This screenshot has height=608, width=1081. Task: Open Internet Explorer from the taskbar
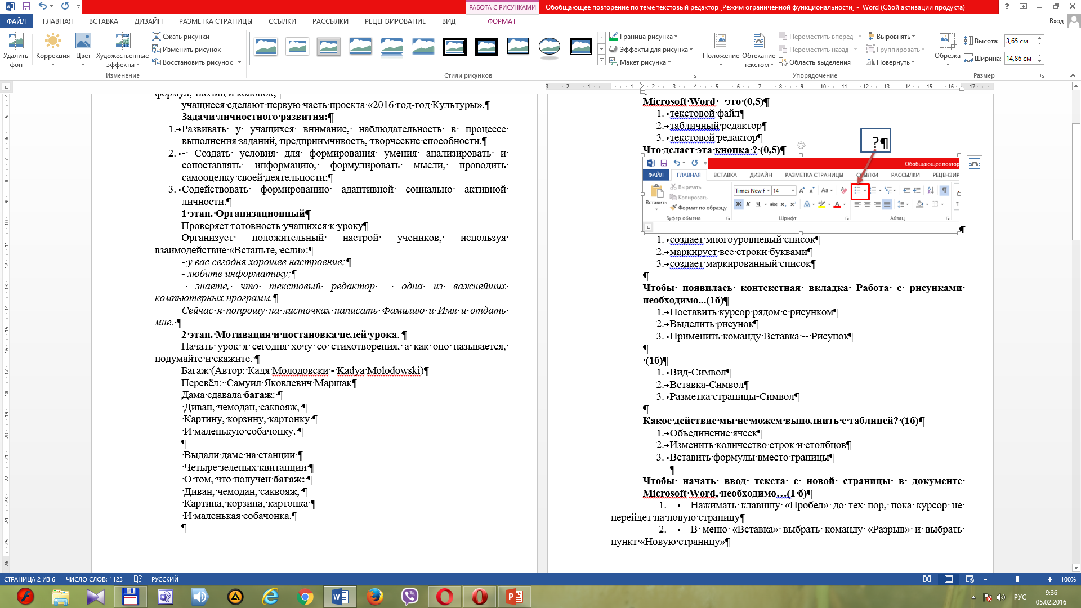pos(270,597)
